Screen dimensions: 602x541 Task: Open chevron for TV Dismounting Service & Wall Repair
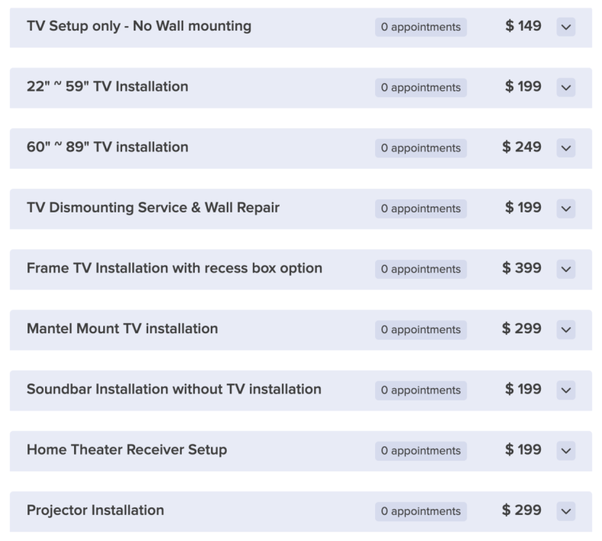pyautogui.click(x=565, y=208)
